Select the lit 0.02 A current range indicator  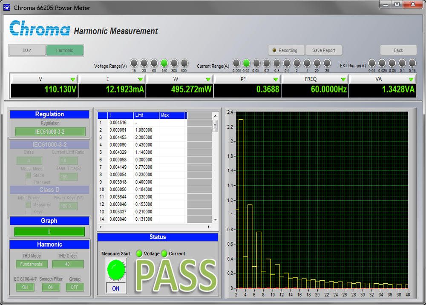(246, 63)
